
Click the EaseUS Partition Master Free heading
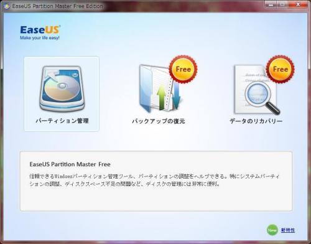pos(70,164)
